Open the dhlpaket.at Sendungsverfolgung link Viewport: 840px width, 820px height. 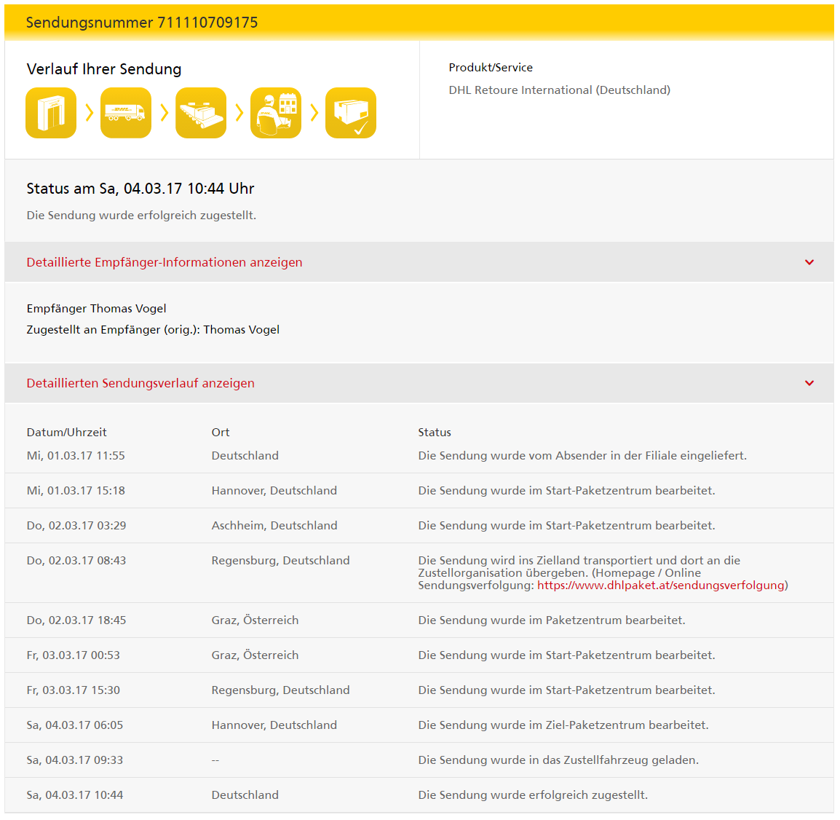[x=660, y=586]
